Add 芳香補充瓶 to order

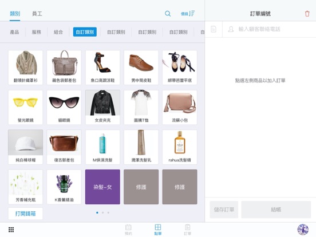click(25, 187)
